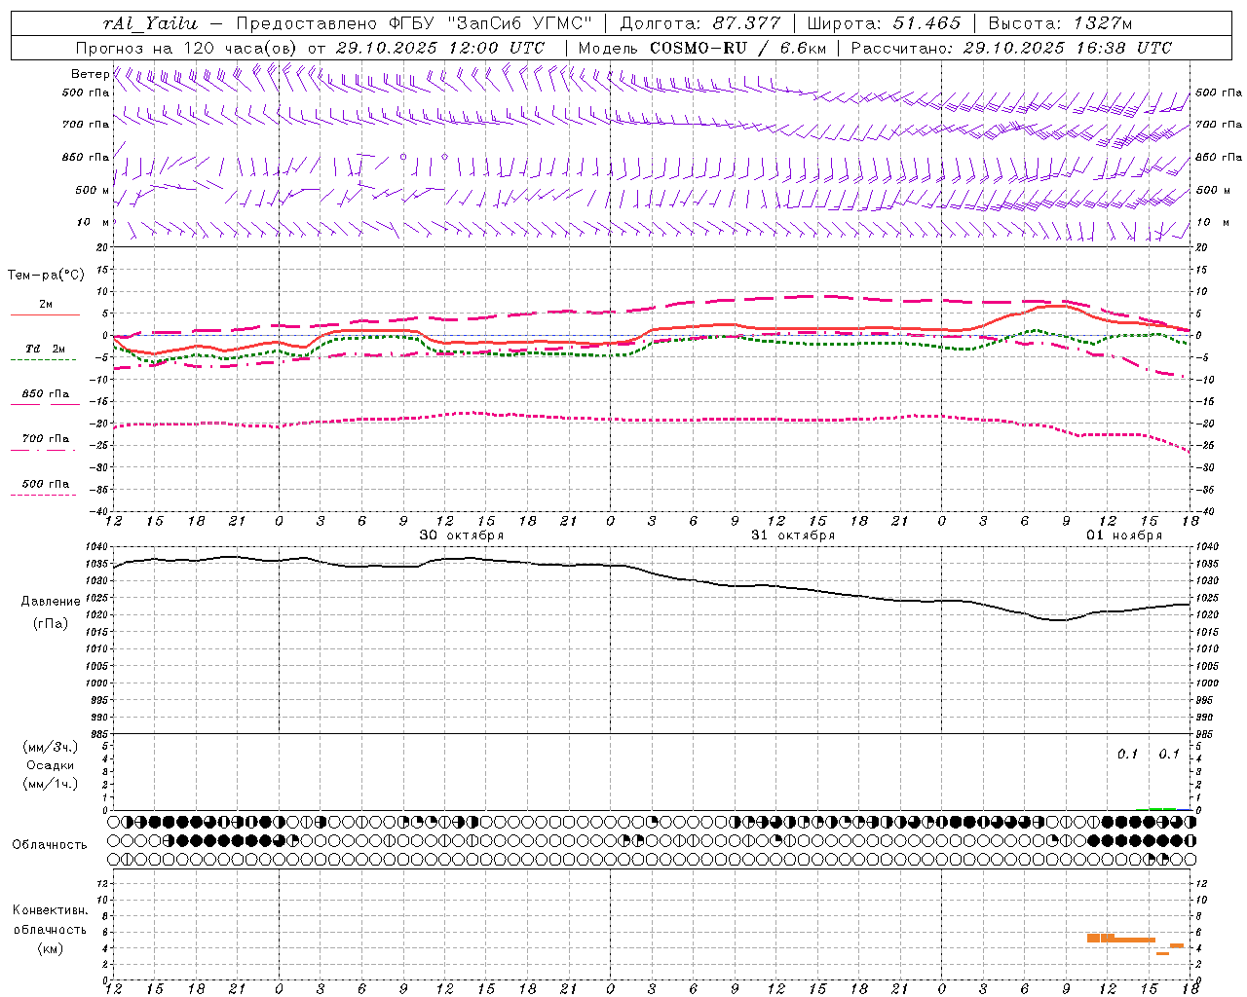Click the 'Облачность' cloudiness label
The width and height of the screenshot is (1247, 997).
coord(50,845)
